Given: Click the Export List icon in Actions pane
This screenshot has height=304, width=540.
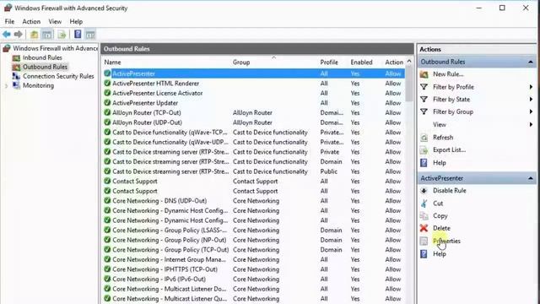Looking at the screenshot, I should tap(424, 150).
